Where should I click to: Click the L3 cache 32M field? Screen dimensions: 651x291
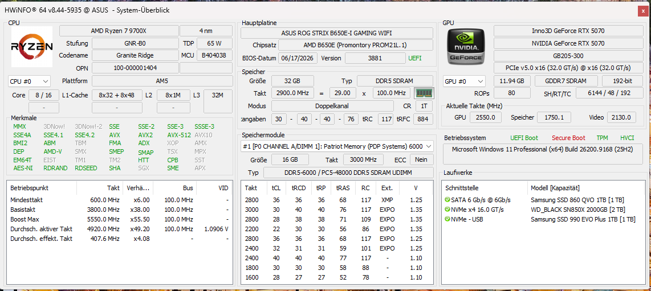(218, 101)
